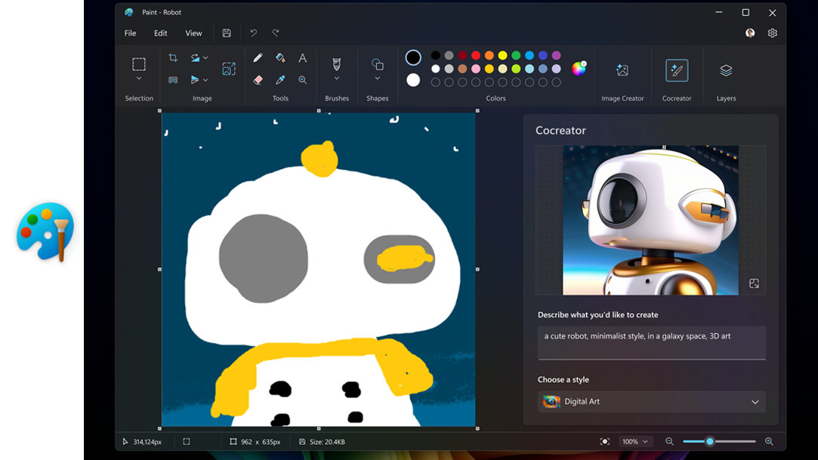This screenshot has height=460, width=818.
Task: Select the Brushes tool
Action: tap(336, 64)
